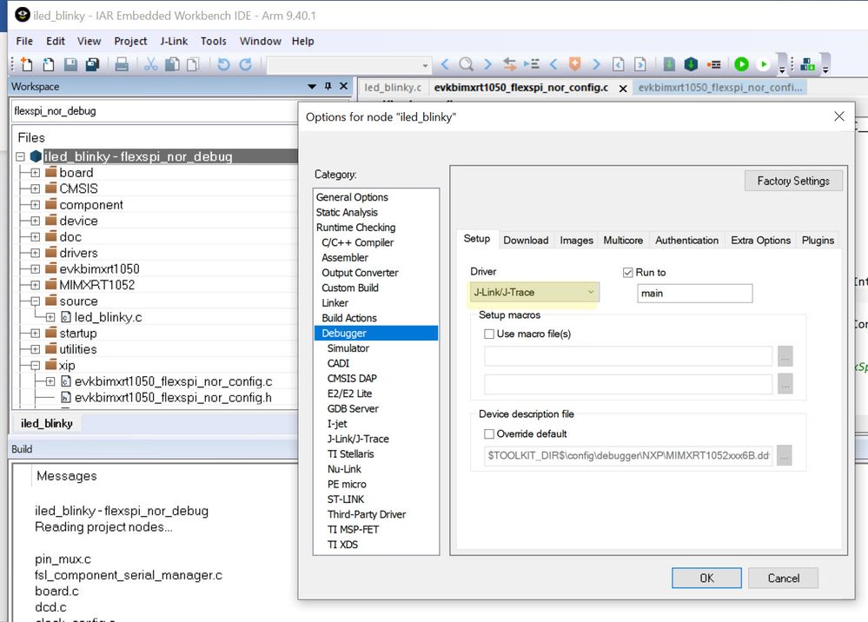Screen dimensions: 868x622
Task: Click the Go To line icon
Action: pyautogui.click(x=532, y=65)
